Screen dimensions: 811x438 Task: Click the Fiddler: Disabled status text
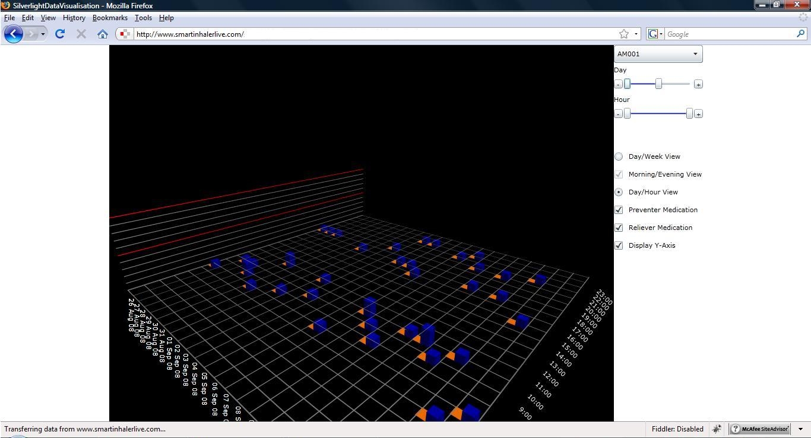(677, 429)
